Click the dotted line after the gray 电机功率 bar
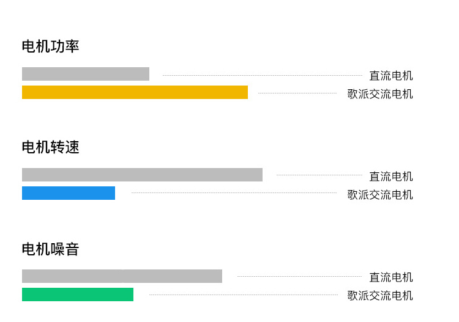 pos(263,75)
